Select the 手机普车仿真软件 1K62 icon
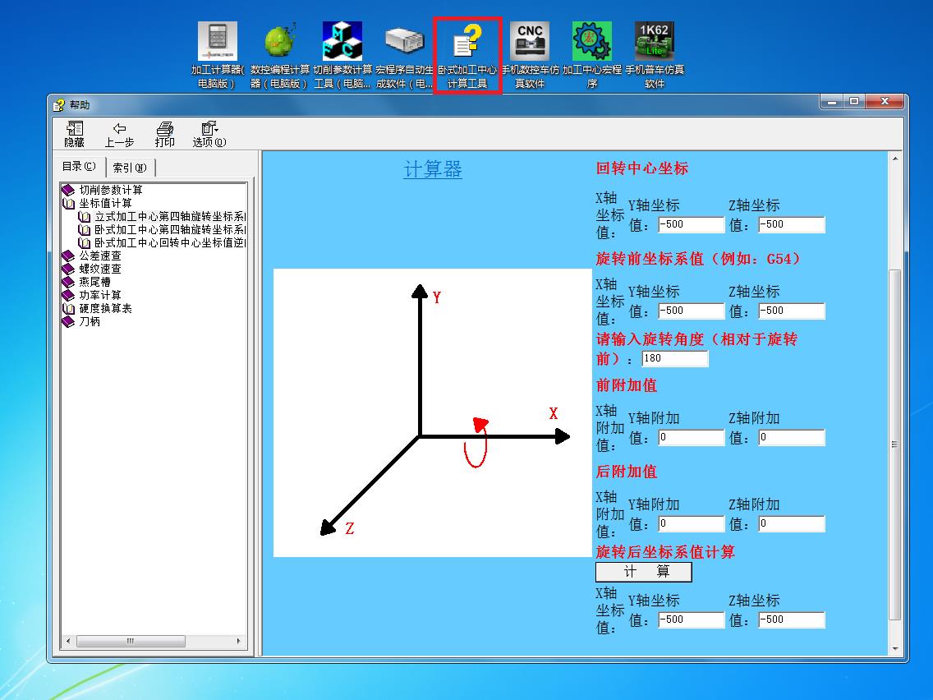 pos(655,55)
